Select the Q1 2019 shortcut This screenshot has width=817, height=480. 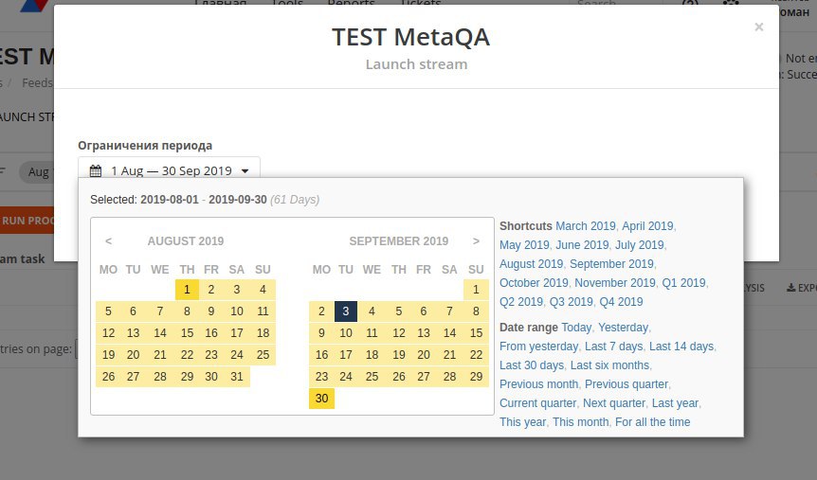[x=683, y=283]
